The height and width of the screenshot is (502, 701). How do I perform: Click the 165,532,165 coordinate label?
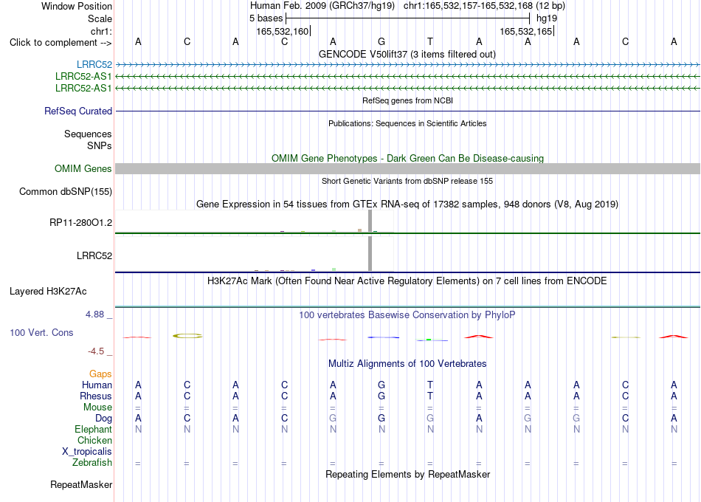526,31
